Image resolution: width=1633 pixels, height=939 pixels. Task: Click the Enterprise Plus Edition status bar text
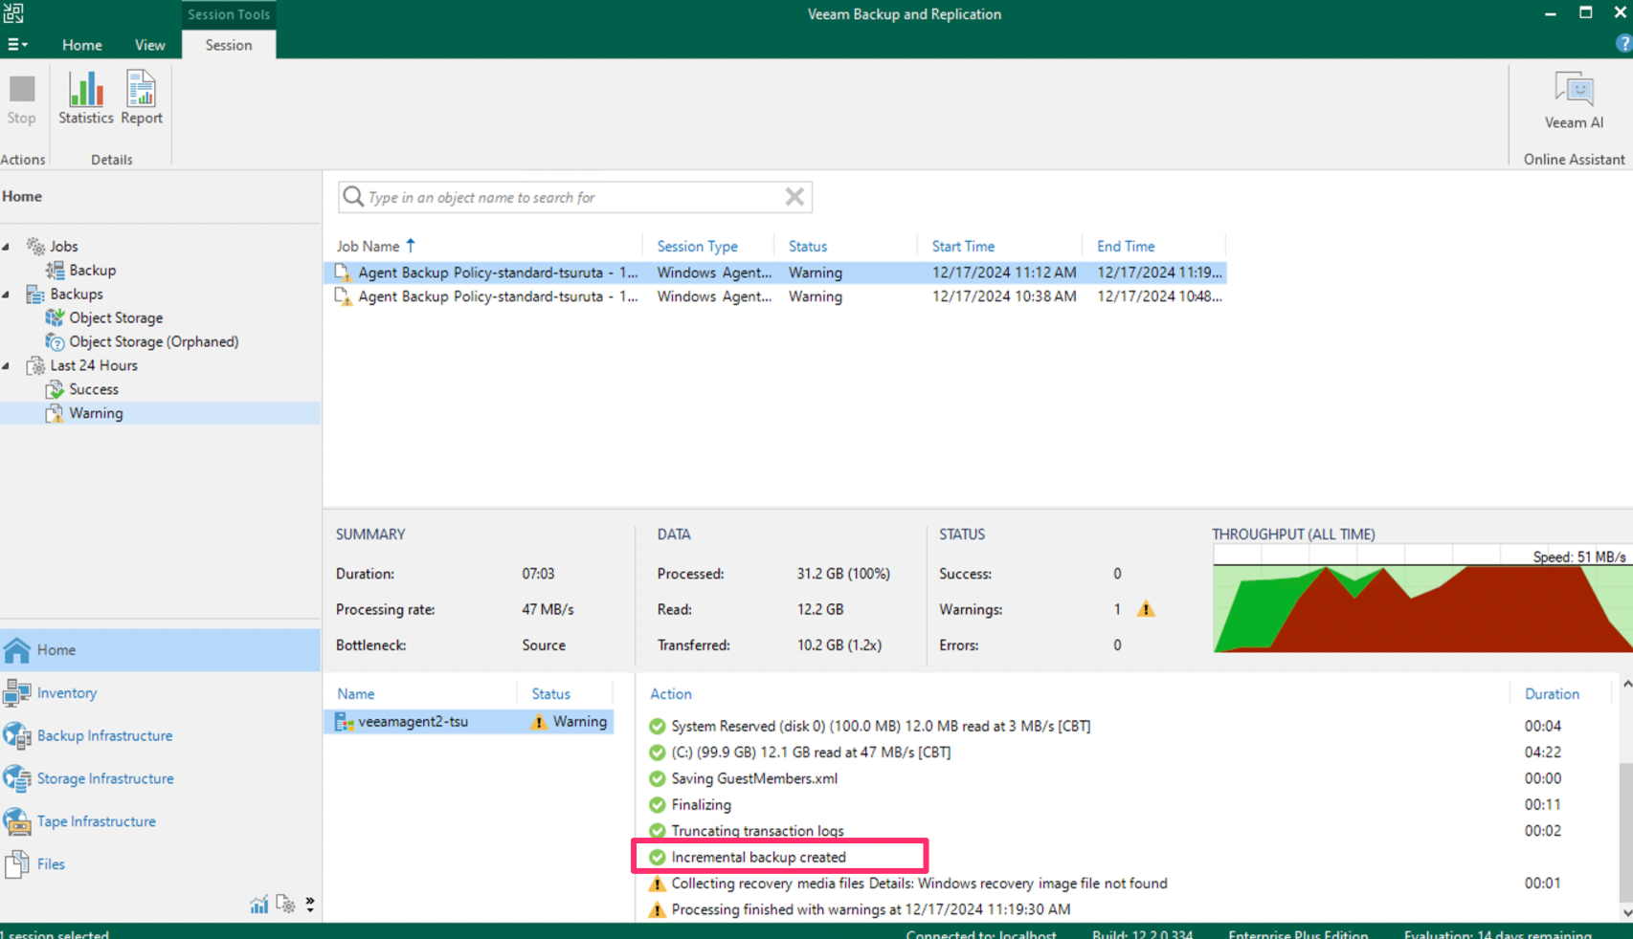point(1298,933)
